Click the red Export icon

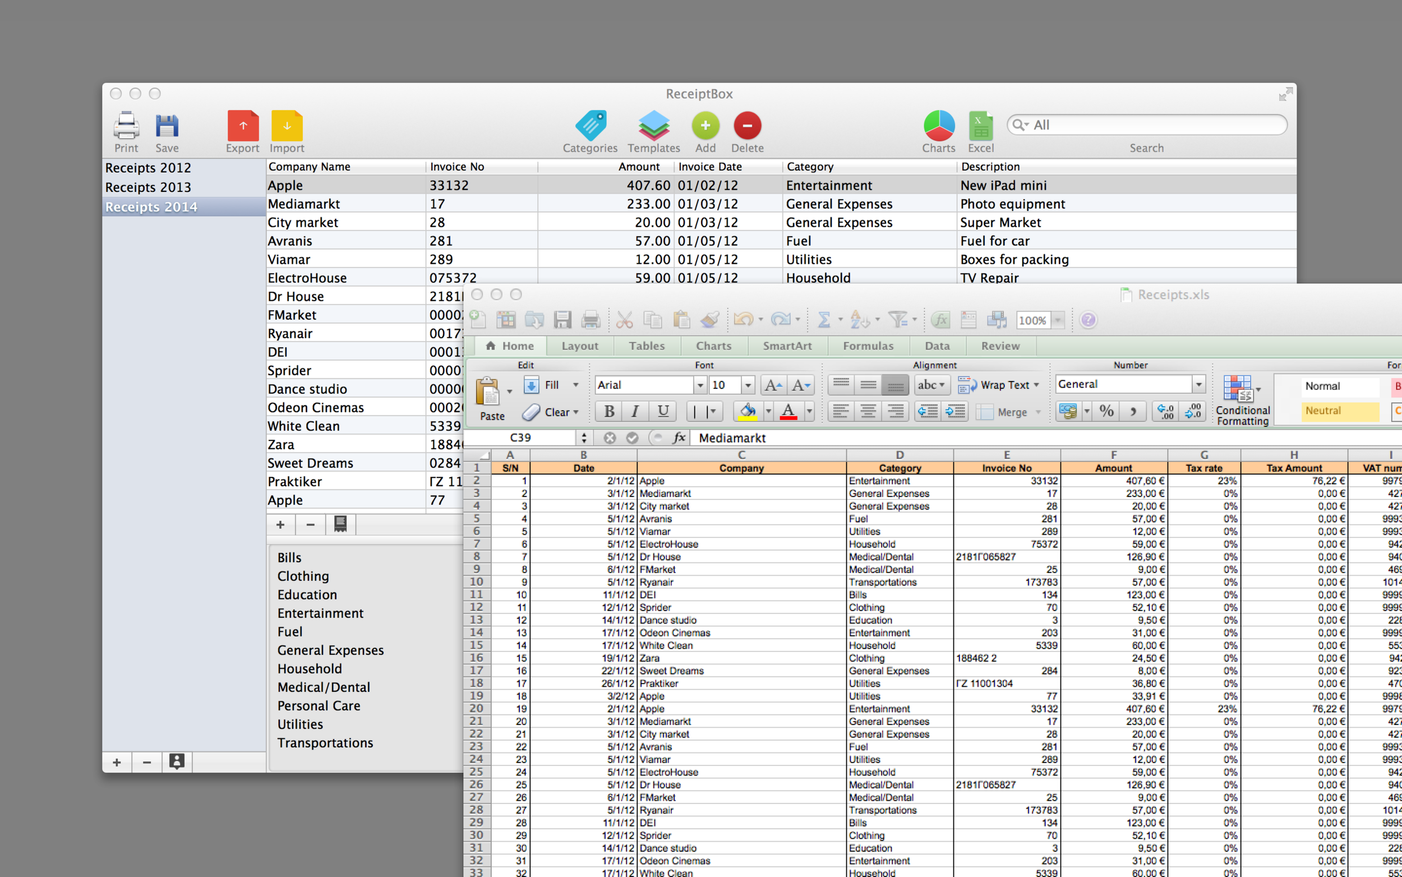[x=243, y=125]
